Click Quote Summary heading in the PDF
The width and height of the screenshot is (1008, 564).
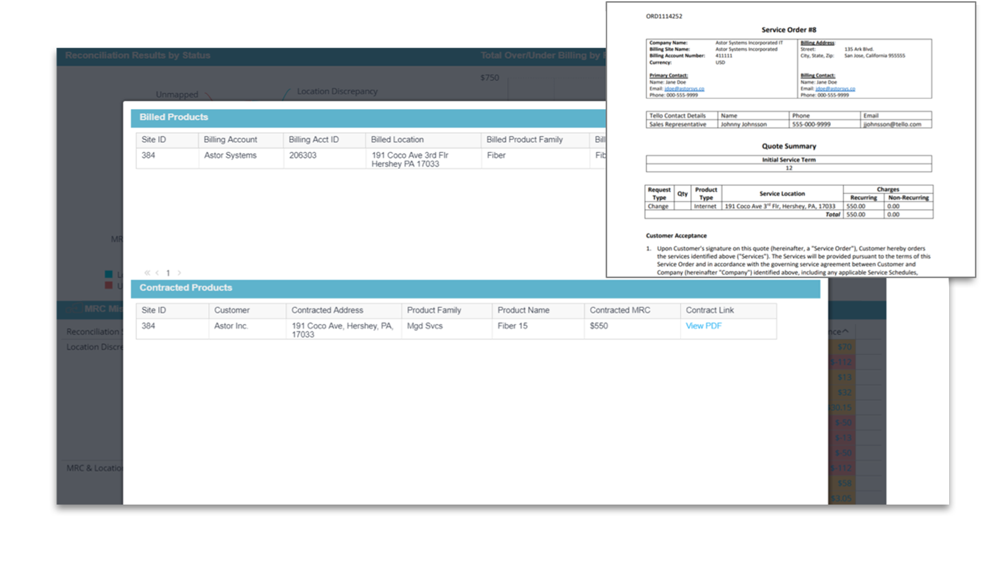(789, 146)
